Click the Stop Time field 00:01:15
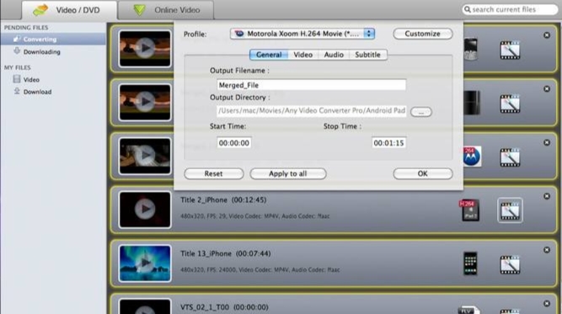Image resolution: width=562 pixels, height=314 pixels. (389, 143)
